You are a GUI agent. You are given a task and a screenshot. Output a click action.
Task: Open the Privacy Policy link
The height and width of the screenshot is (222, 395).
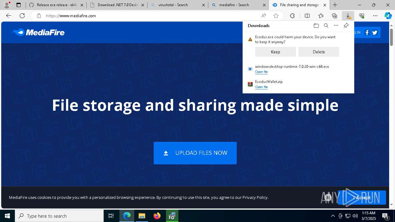click(255, 197)
